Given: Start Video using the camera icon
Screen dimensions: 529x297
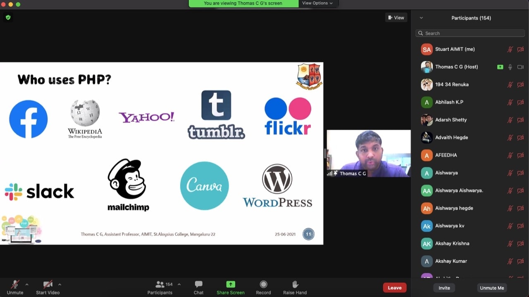Looking at the screenshot, I should coord(48,284).
